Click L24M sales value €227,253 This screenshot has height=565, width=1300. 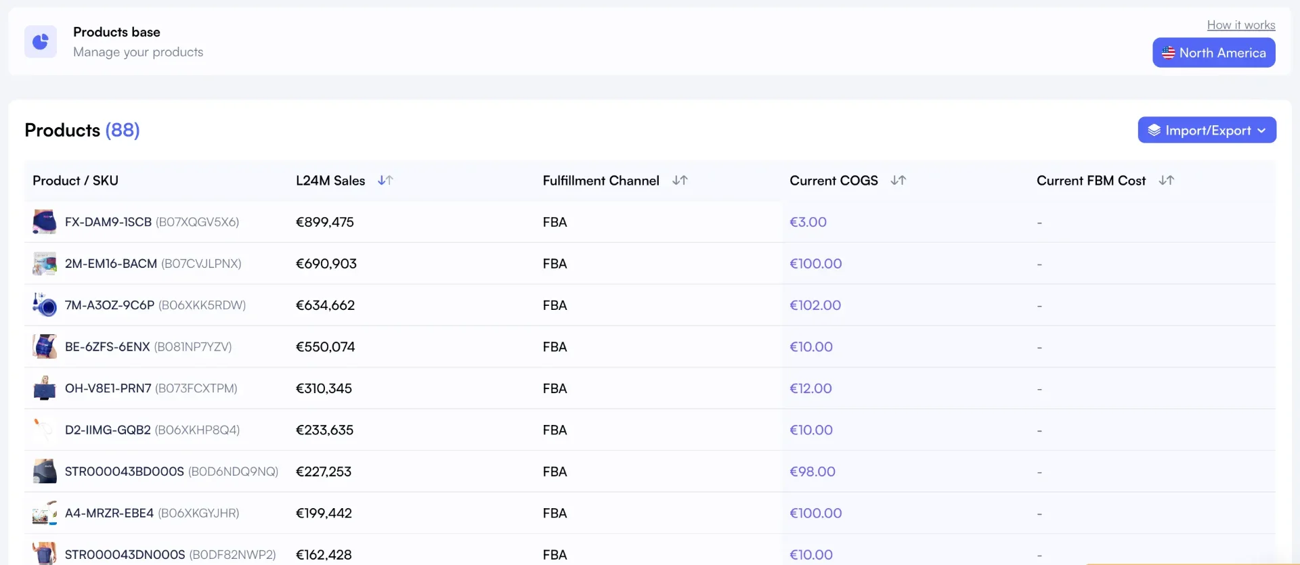[324, 472]
